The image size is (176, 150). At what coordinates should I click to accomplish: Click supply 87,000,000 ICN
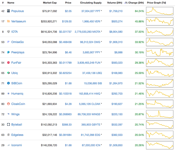pos(91,145)
